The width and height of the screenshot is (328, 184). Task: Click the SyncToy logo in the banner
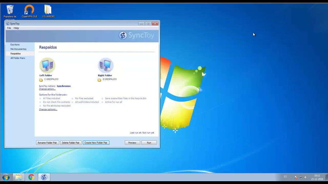pos(136,36)
